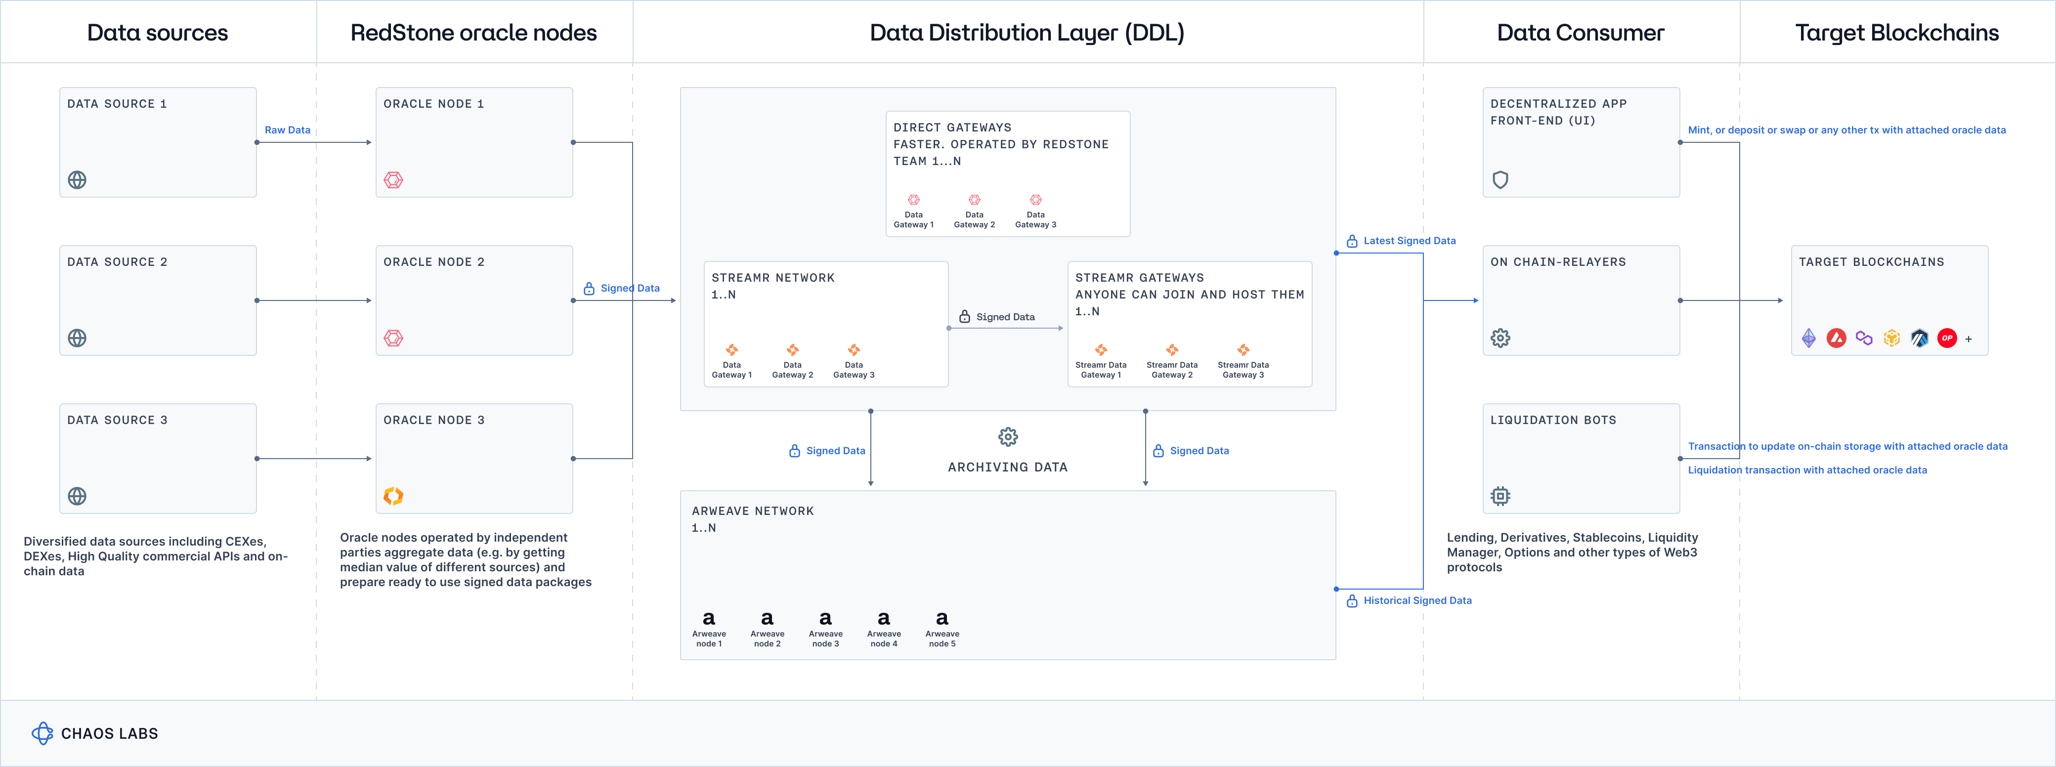
Task: Click the gear above Archiving Data
Action: 1008,436
